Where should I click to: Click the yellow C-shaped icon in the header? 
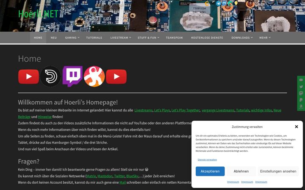point(207,3)
